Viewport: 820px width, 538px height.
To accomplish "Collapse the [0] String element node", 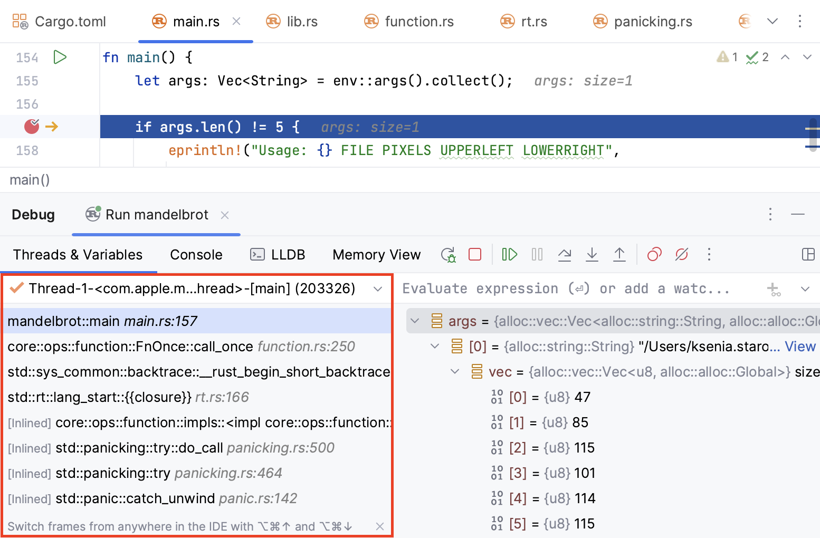I will coord(435,347).
